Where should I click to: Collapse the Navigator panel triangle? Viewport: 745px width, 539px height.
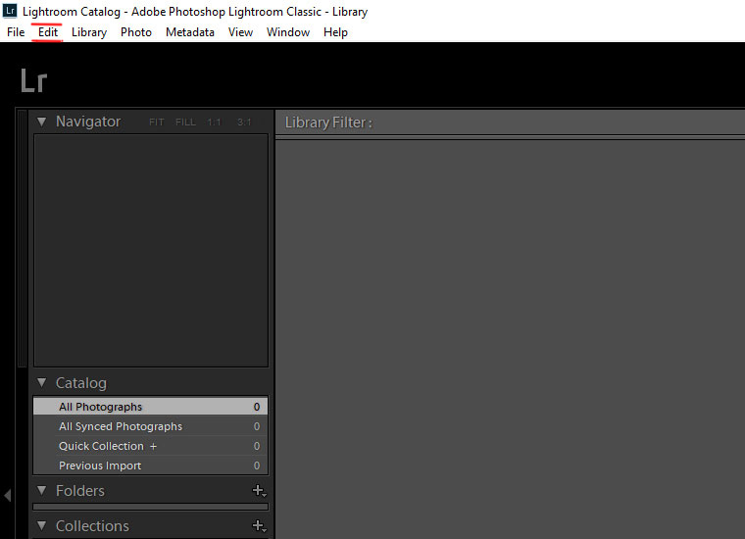pyautogui.click(x=42, y=122)
